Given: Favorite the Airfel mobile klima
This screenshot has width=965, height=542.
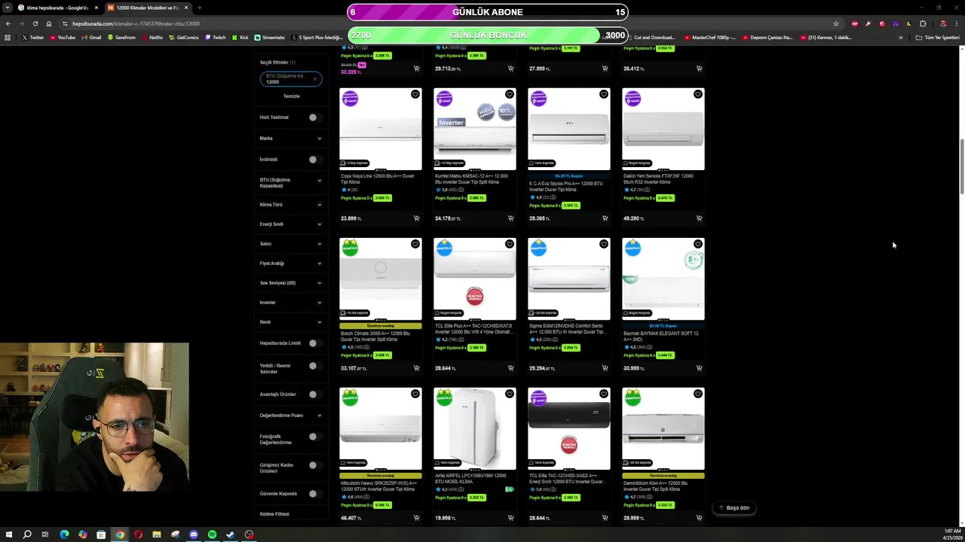Looking at the screenshot, I should pos(510,394).
